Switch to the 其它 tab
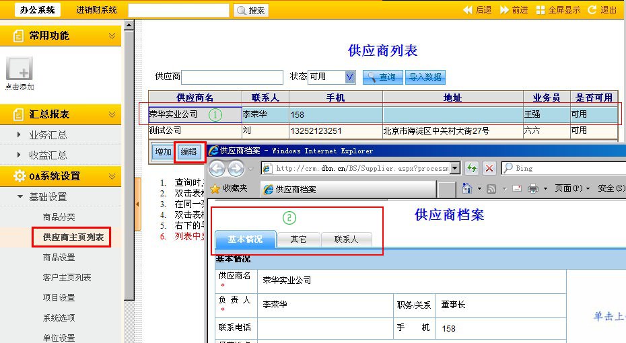This screenshot has height=343, width=626. [298, 239]
